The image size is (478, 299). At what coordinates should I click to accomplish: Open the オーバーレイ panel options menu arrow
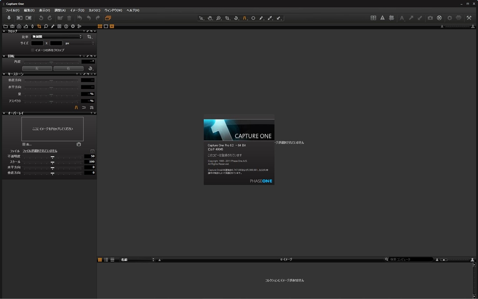(95, 113)
